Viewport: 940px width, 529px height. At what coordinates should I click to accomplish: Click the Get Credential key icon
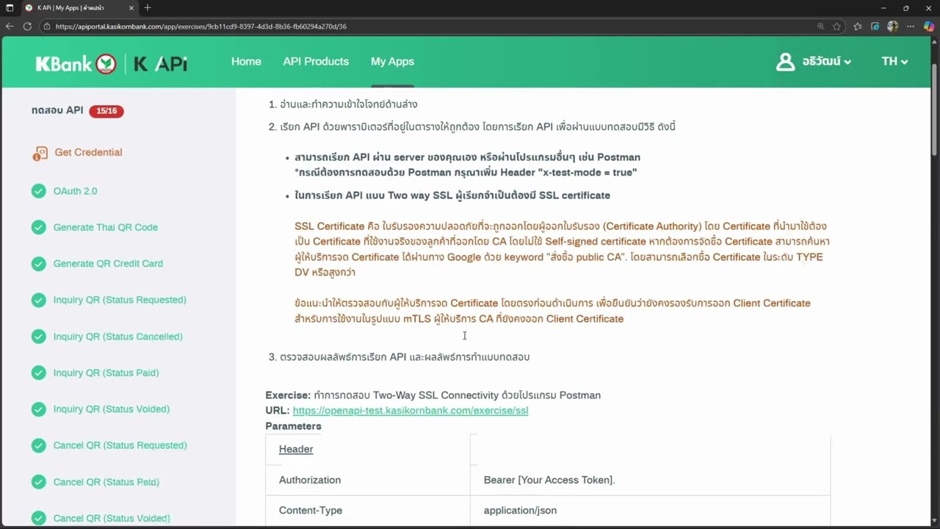(40, 153)
